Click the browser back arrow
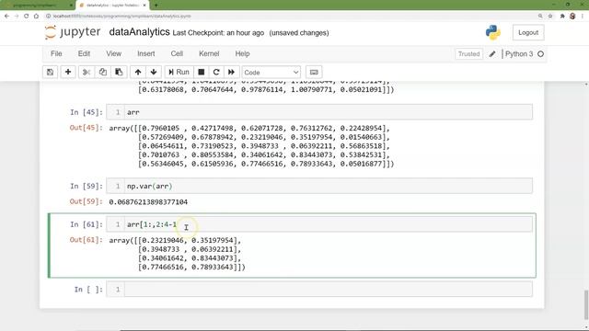 (6, 17)
